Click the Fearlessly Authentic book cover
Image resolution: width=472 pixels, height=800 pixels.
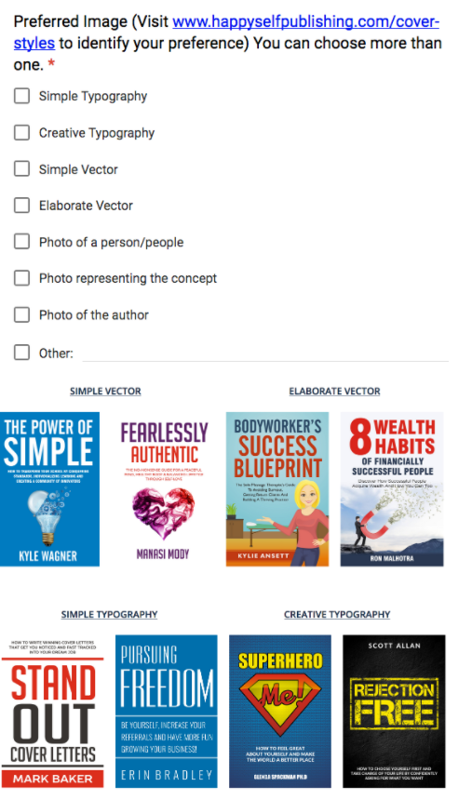point(164,489)
